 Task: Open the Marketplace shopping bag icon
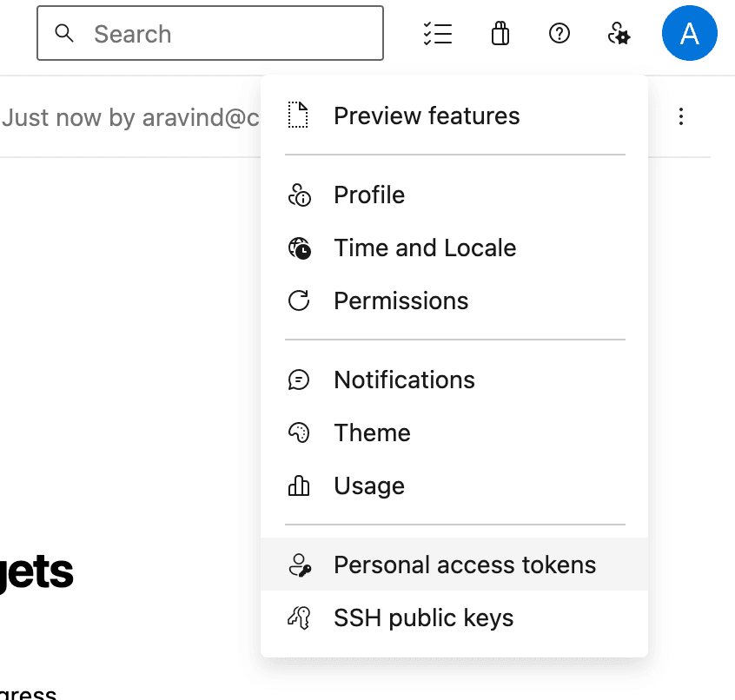(500, 34)
